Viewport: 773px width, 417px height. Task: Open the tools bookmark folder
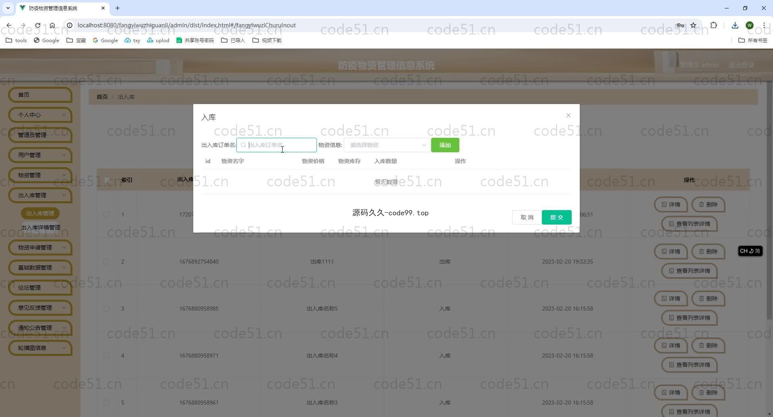pos(17,40)
